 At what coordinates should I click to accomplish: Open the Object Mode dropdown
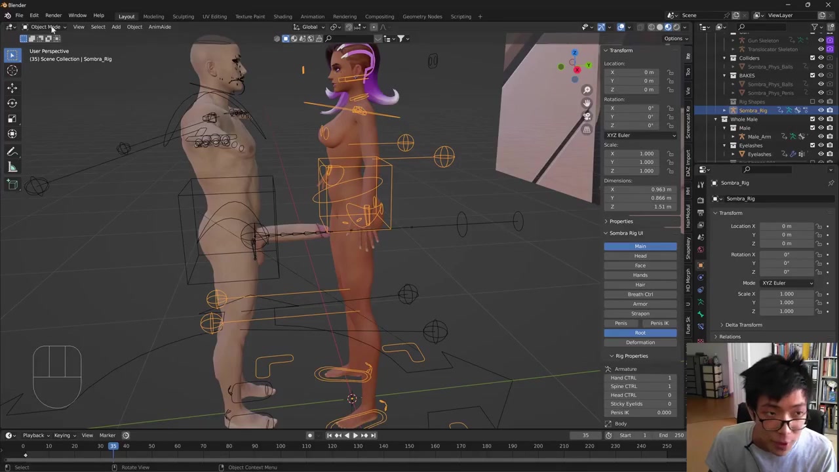[45, 27]
